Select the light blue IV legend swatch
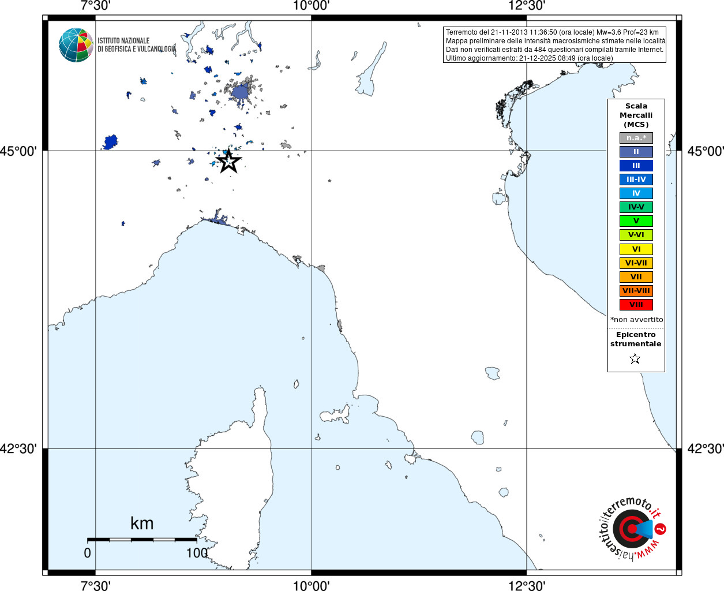The height and width of the screenshot is (591, 724). pyautogui.click(x=636, y=193)
